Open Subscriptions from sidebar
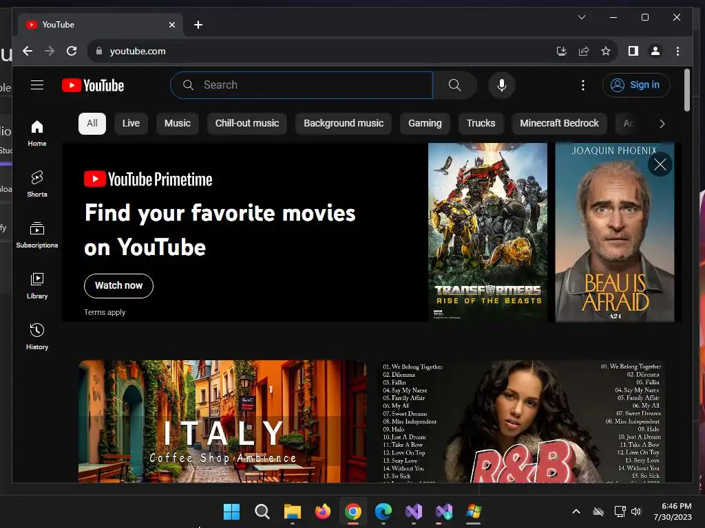705x528 pixels. coord(37,235)
